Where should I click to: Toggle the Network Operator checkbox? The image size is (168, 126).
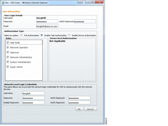(x=8, y=47)
